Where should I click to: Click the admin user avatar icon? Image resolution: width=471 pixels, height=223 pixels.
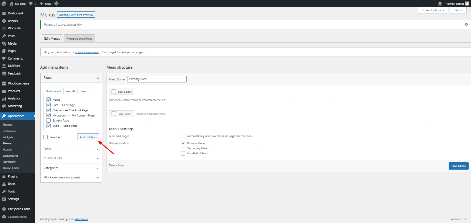click(x=467, y=4)
